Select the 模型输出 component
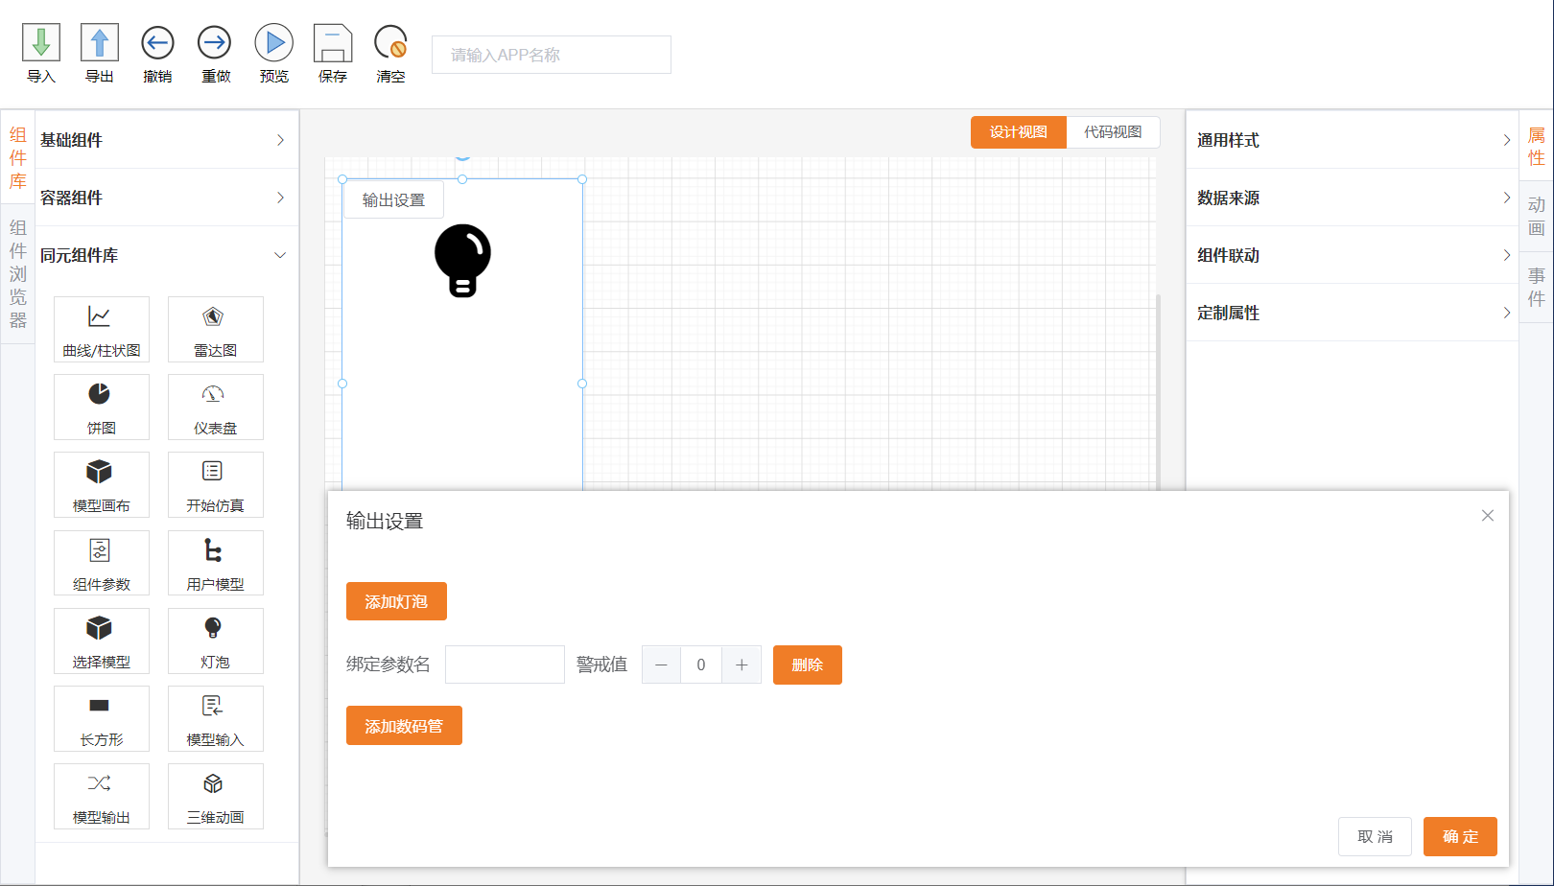 pos(102,796)
